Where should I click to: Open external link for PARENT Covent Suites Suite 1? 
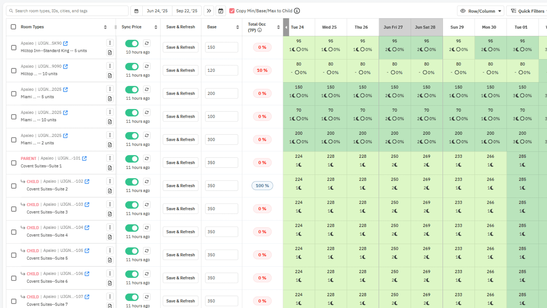coord(84,159)
